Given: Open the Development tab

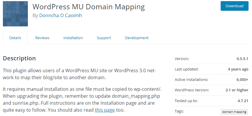Looking at the screenshot, I should pyautogui.click(x=137, y=38).
